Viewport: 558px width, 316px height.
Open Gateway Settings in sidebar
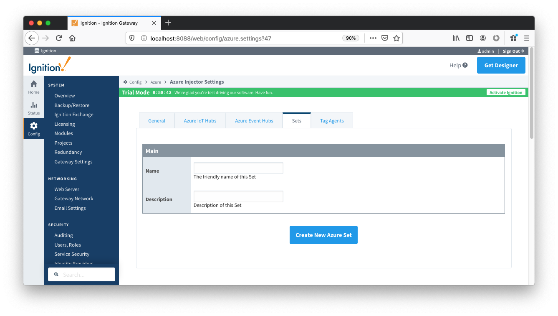tap(73, 162)
